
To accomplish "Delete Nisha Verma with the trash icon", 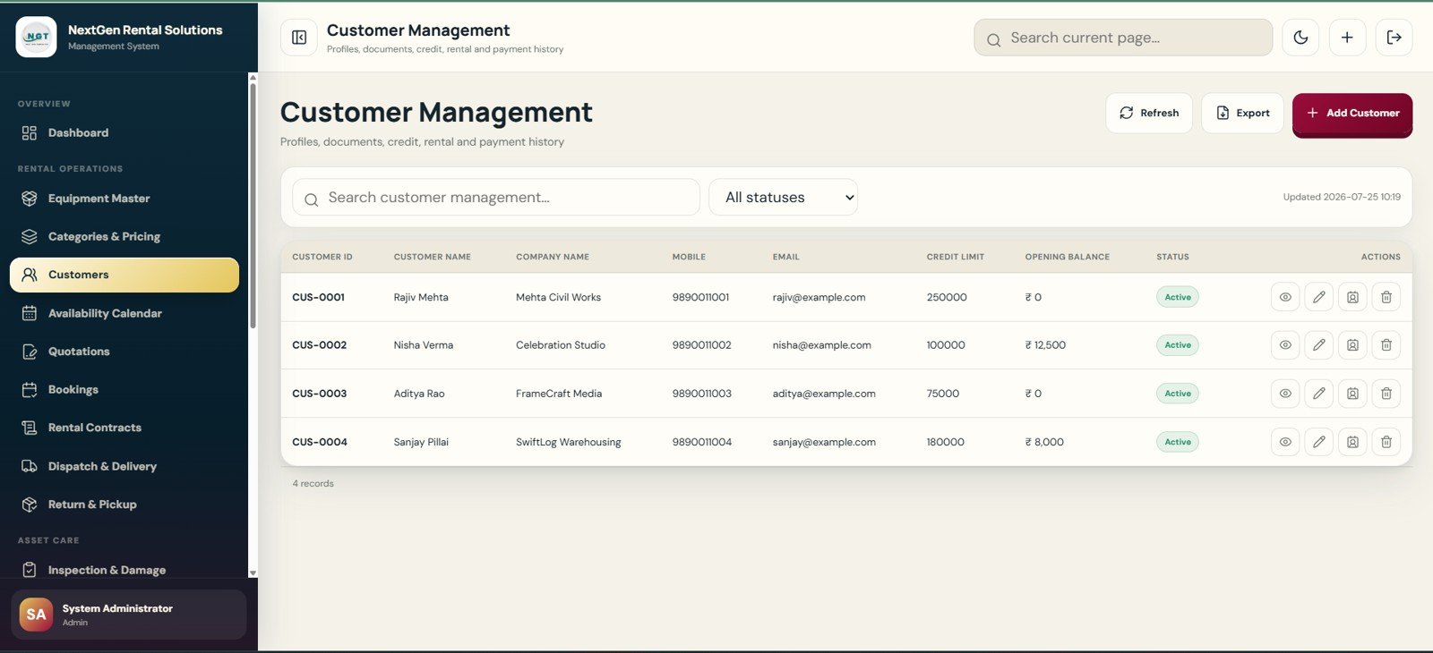I will 1386,344.
